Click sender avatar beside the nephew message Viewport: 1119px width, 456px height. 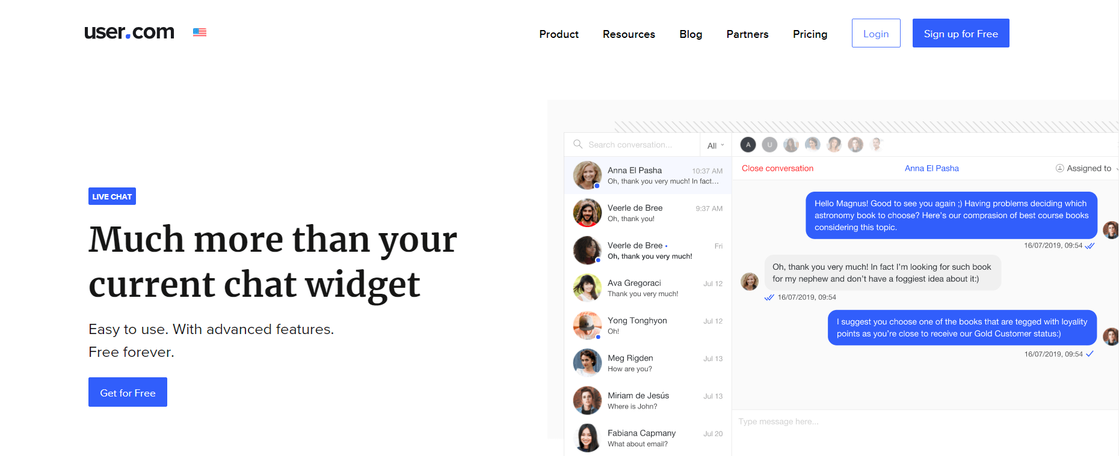(x=750, y=281)
